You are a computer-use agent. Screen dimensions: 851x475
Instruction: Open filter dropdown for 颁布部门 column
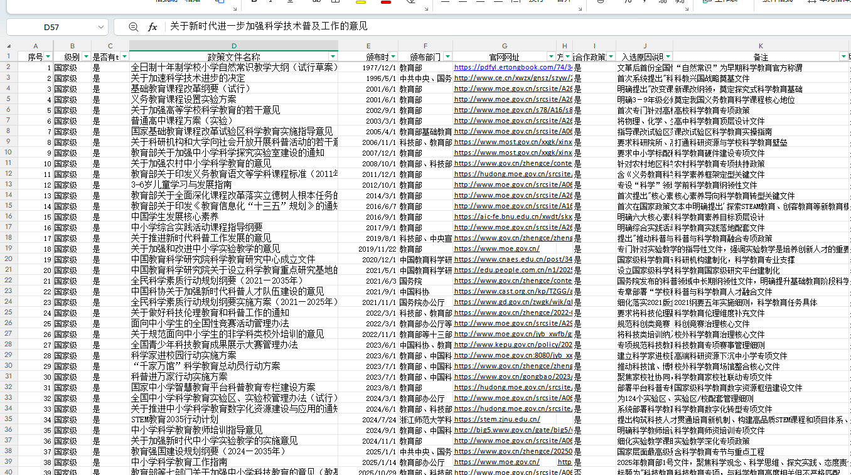[446, 56]
